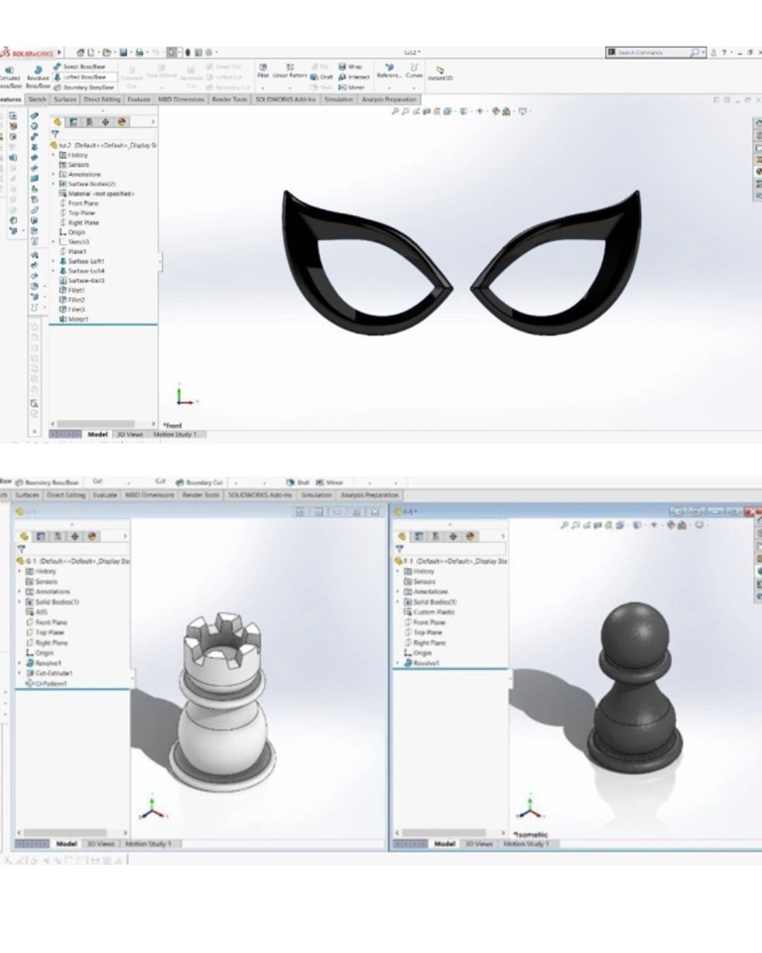The width and height of the screenshot is (762, 953).
Task: Click the Wrap tool
Action: point(350,67)
